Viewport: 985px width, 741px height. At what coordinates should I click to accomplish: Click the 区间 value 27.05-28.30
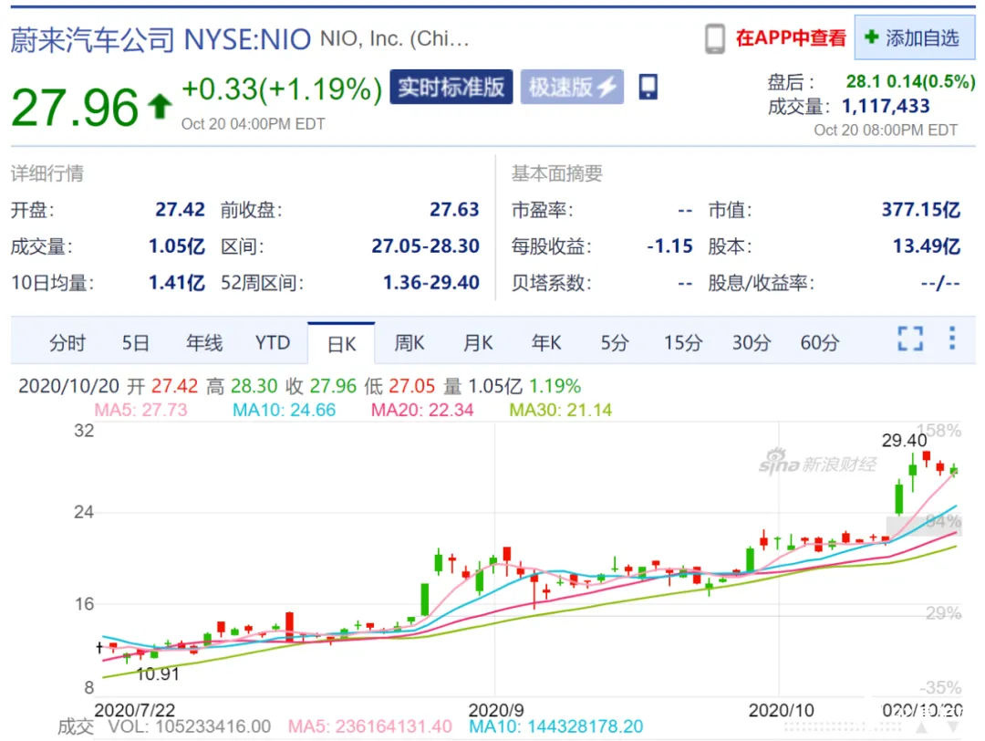(x=425, y=245)
